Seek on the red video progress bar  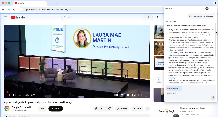[77, 92]
